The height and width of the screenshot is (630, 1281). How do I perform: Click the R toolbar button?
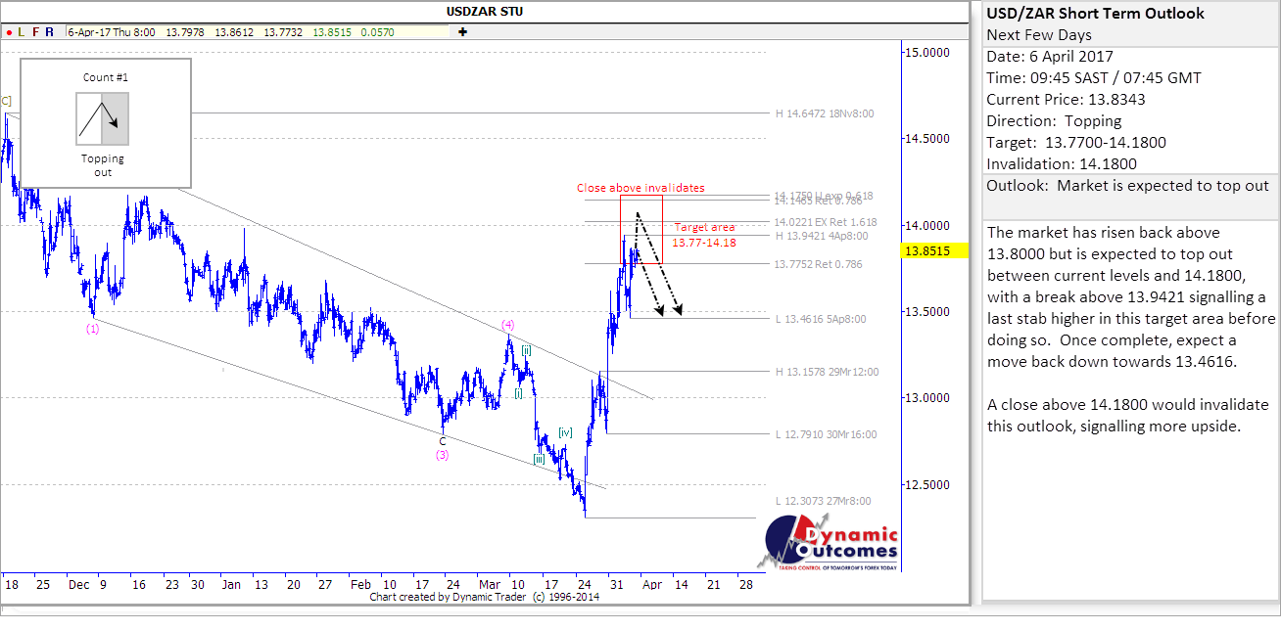point(49,32)
